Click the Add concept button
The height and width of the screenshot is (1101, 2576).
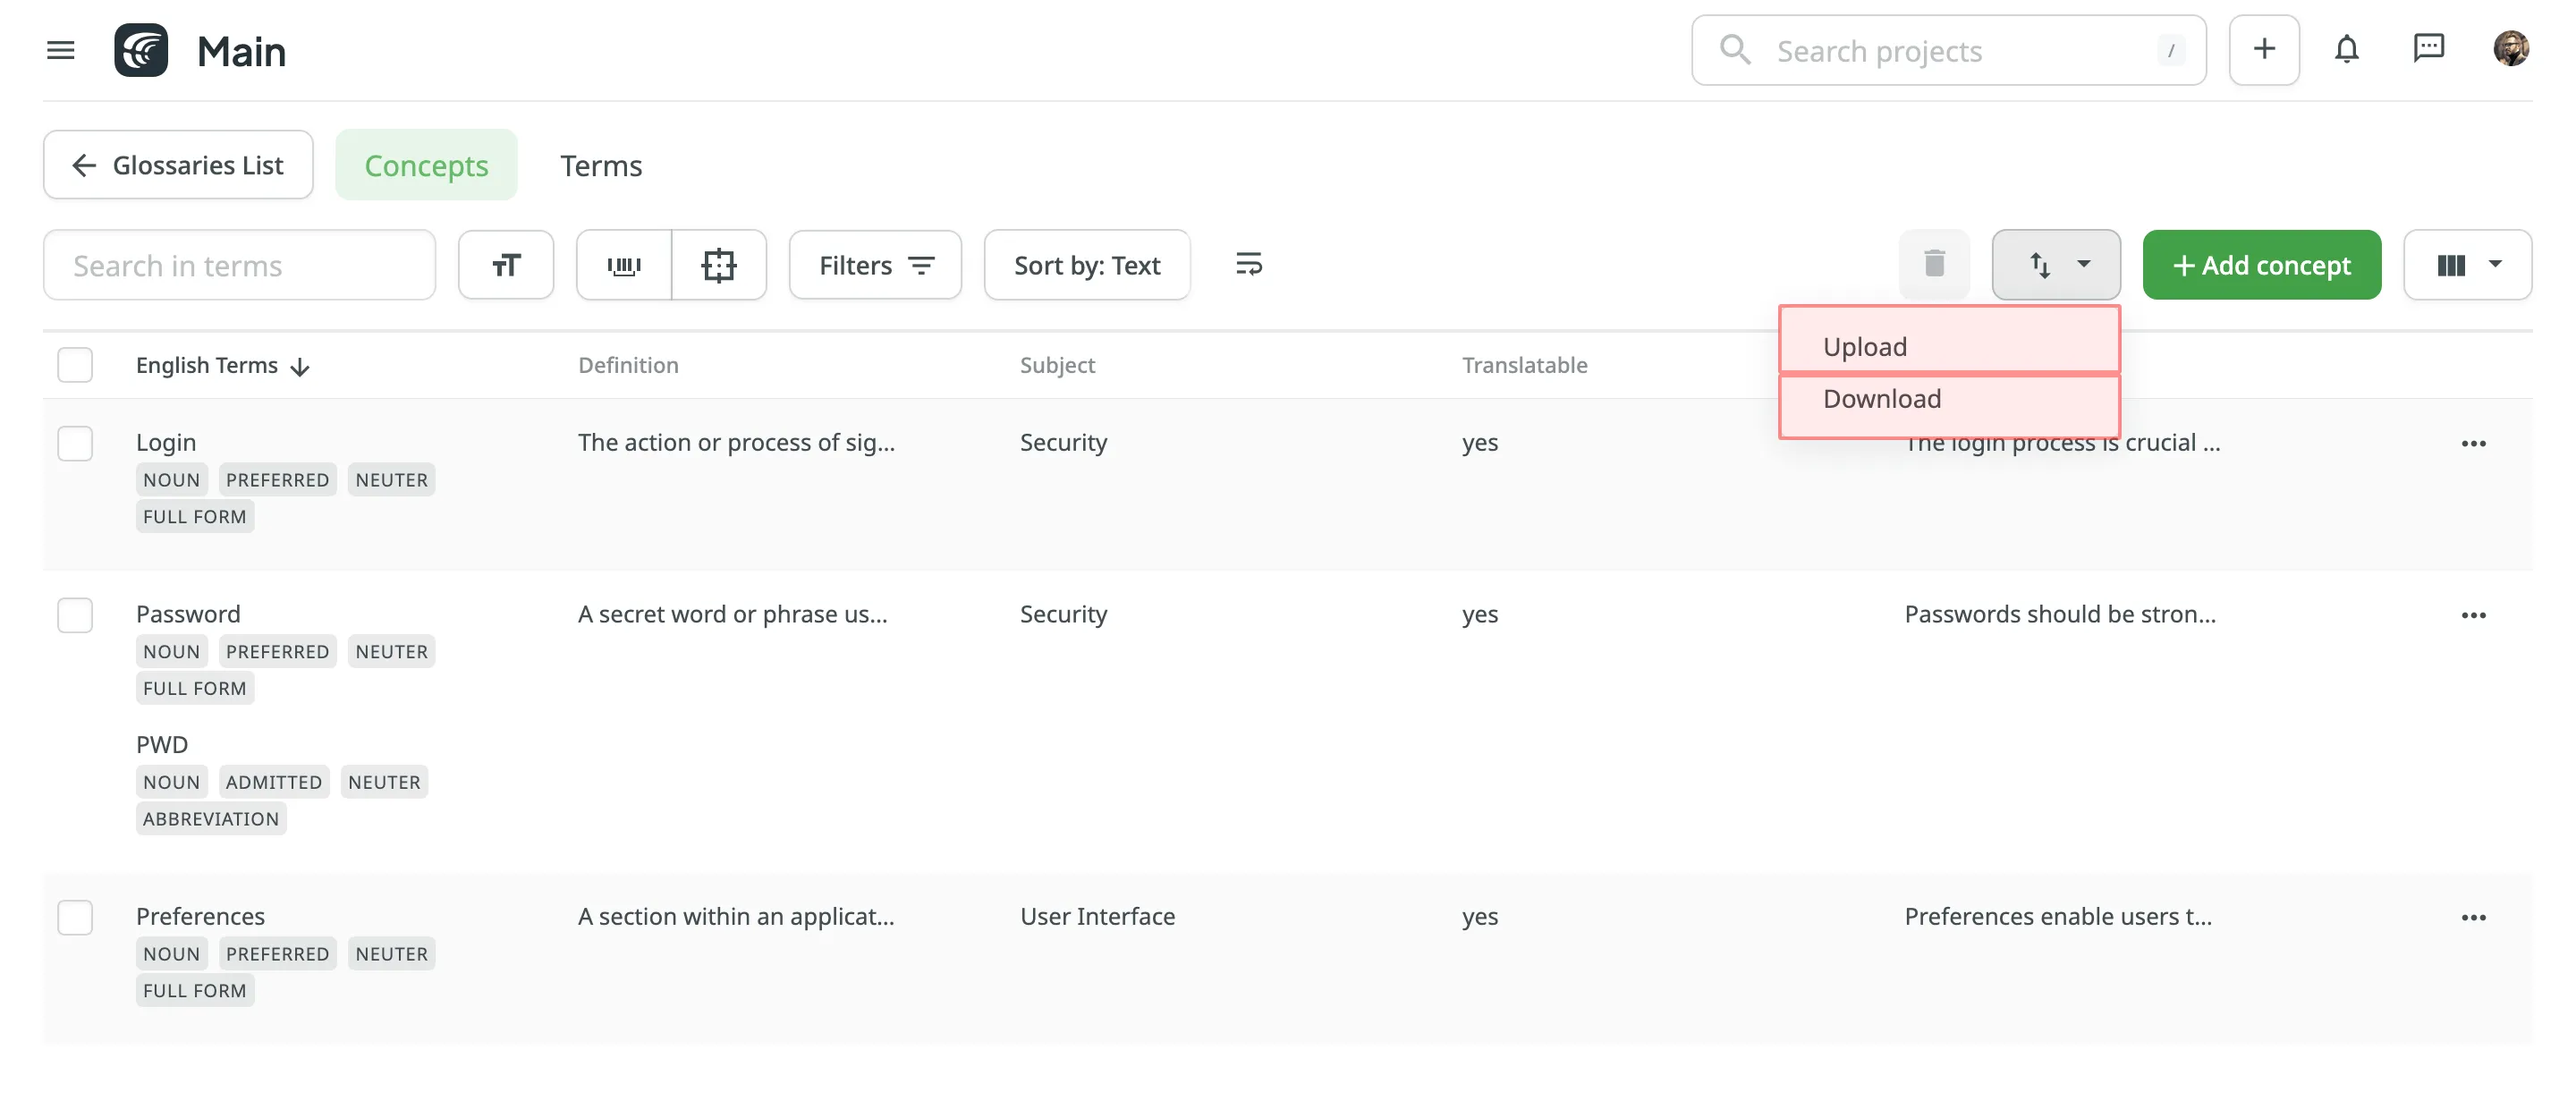click(x=2260, y=263)
